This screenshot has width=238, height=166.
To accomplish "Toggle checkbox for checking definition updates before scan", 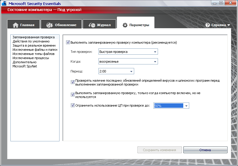I will [x=73, y=82].
